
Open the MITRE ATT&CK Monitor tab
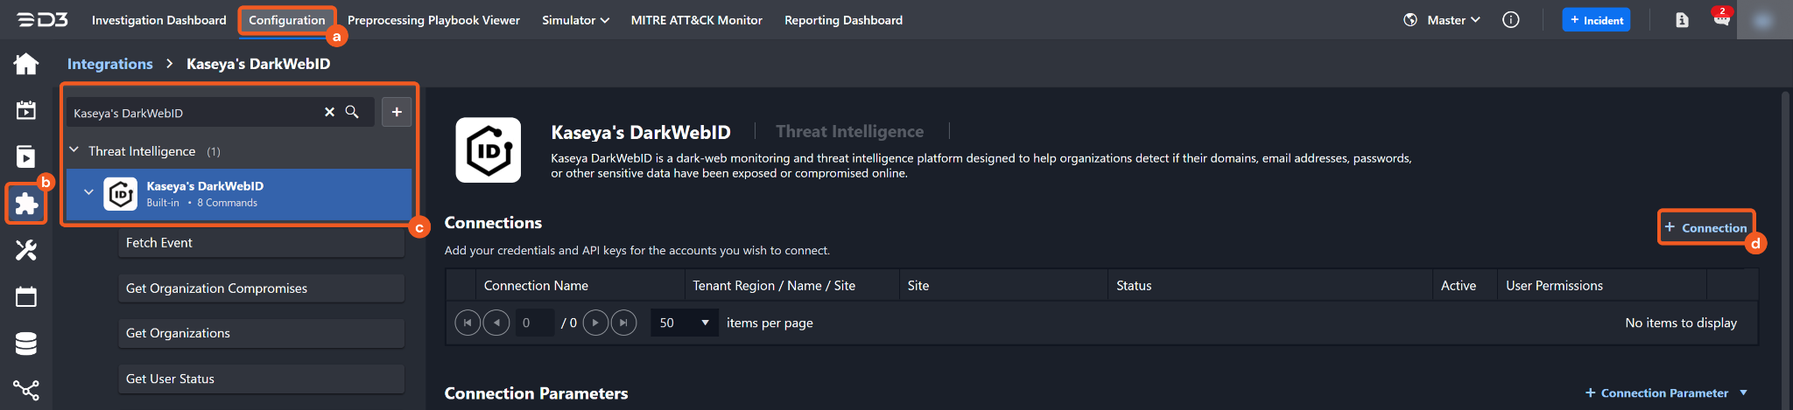[696, 20]
